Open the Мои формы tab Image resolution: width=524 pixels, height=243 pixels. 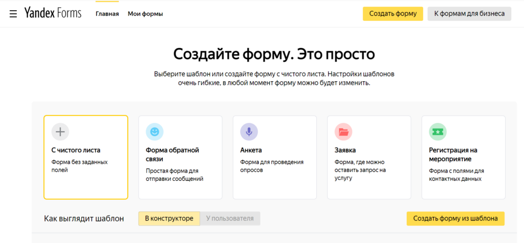pos(145,14)
